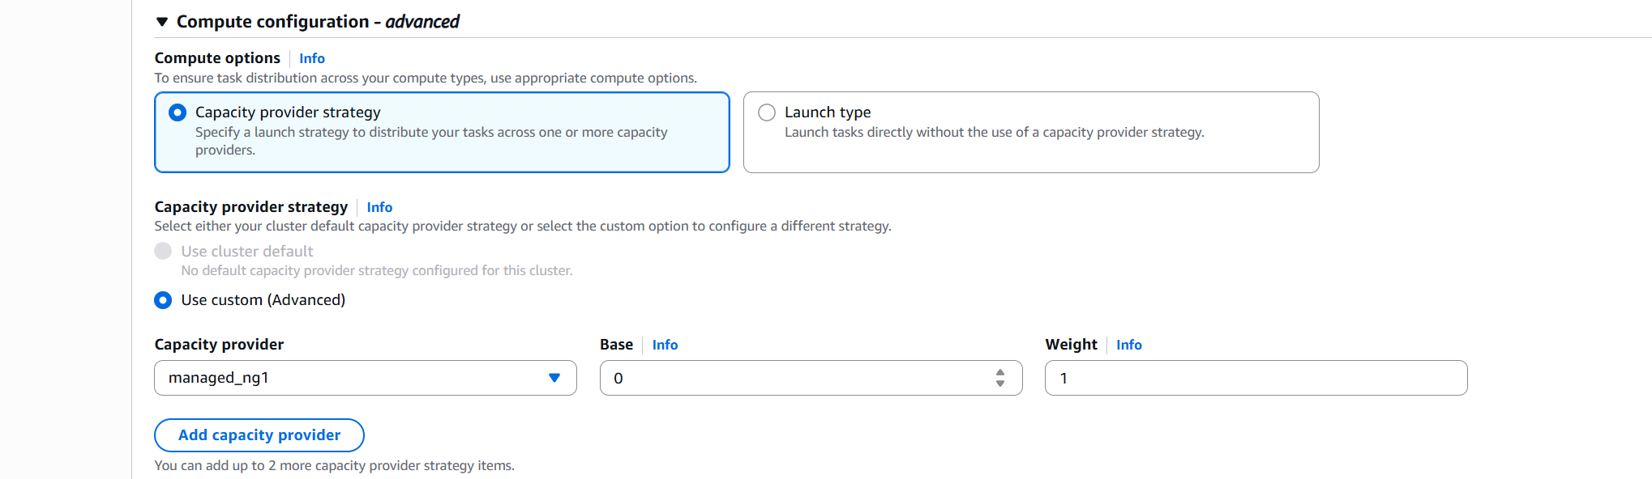
Task: Open Info link next to Compute options
Action: point(312,58)
